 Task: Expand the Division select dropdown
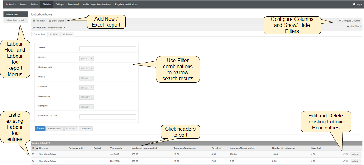click(86, 59)
